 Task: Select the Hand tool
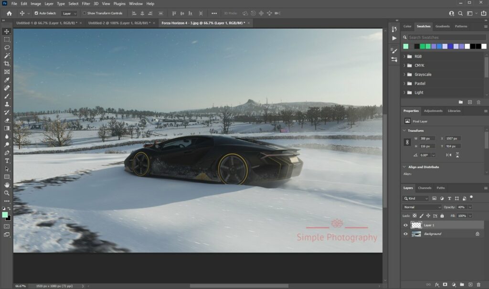click(7, 185)
